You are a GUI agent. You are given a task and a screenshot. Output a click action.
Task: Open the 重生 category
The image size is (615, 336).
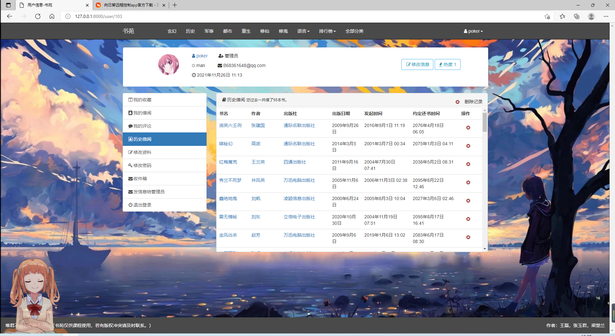pos(246,31)
